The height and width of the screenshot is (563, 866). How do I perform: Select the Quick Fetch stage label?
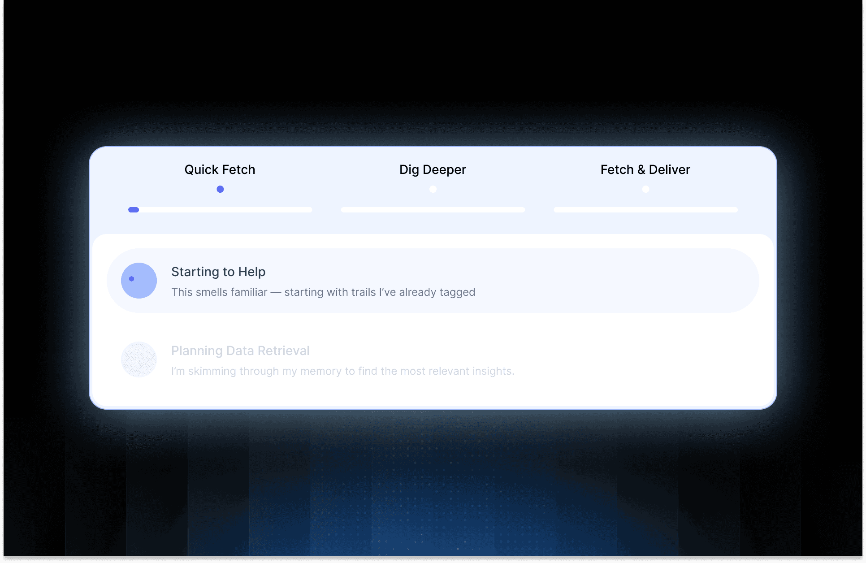220,169
